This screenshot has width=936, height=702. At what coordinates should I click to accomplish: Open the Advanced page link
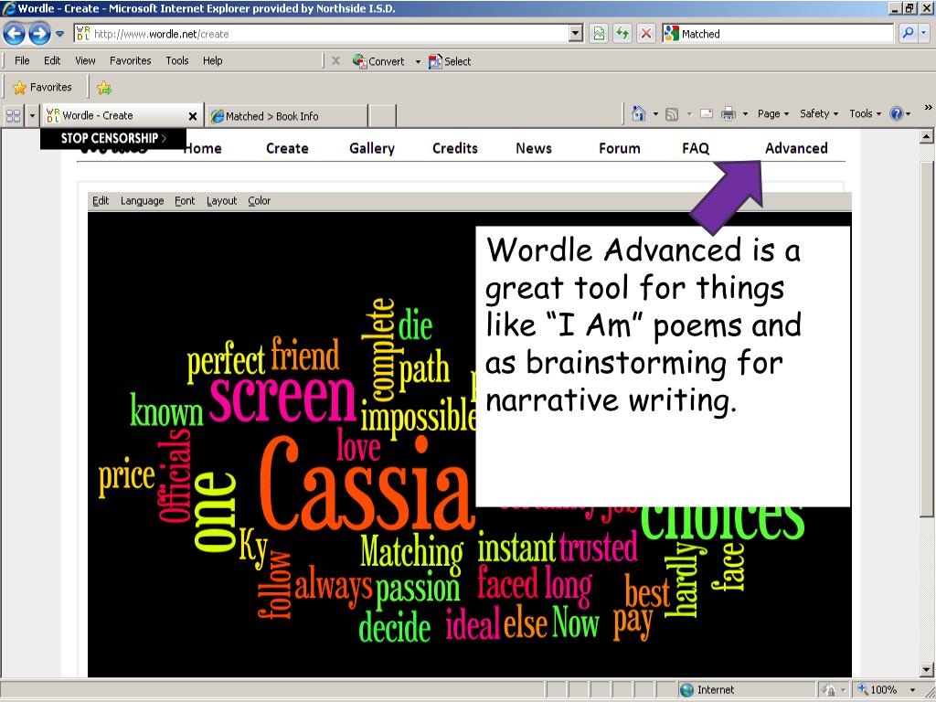(x=796, y=149)
